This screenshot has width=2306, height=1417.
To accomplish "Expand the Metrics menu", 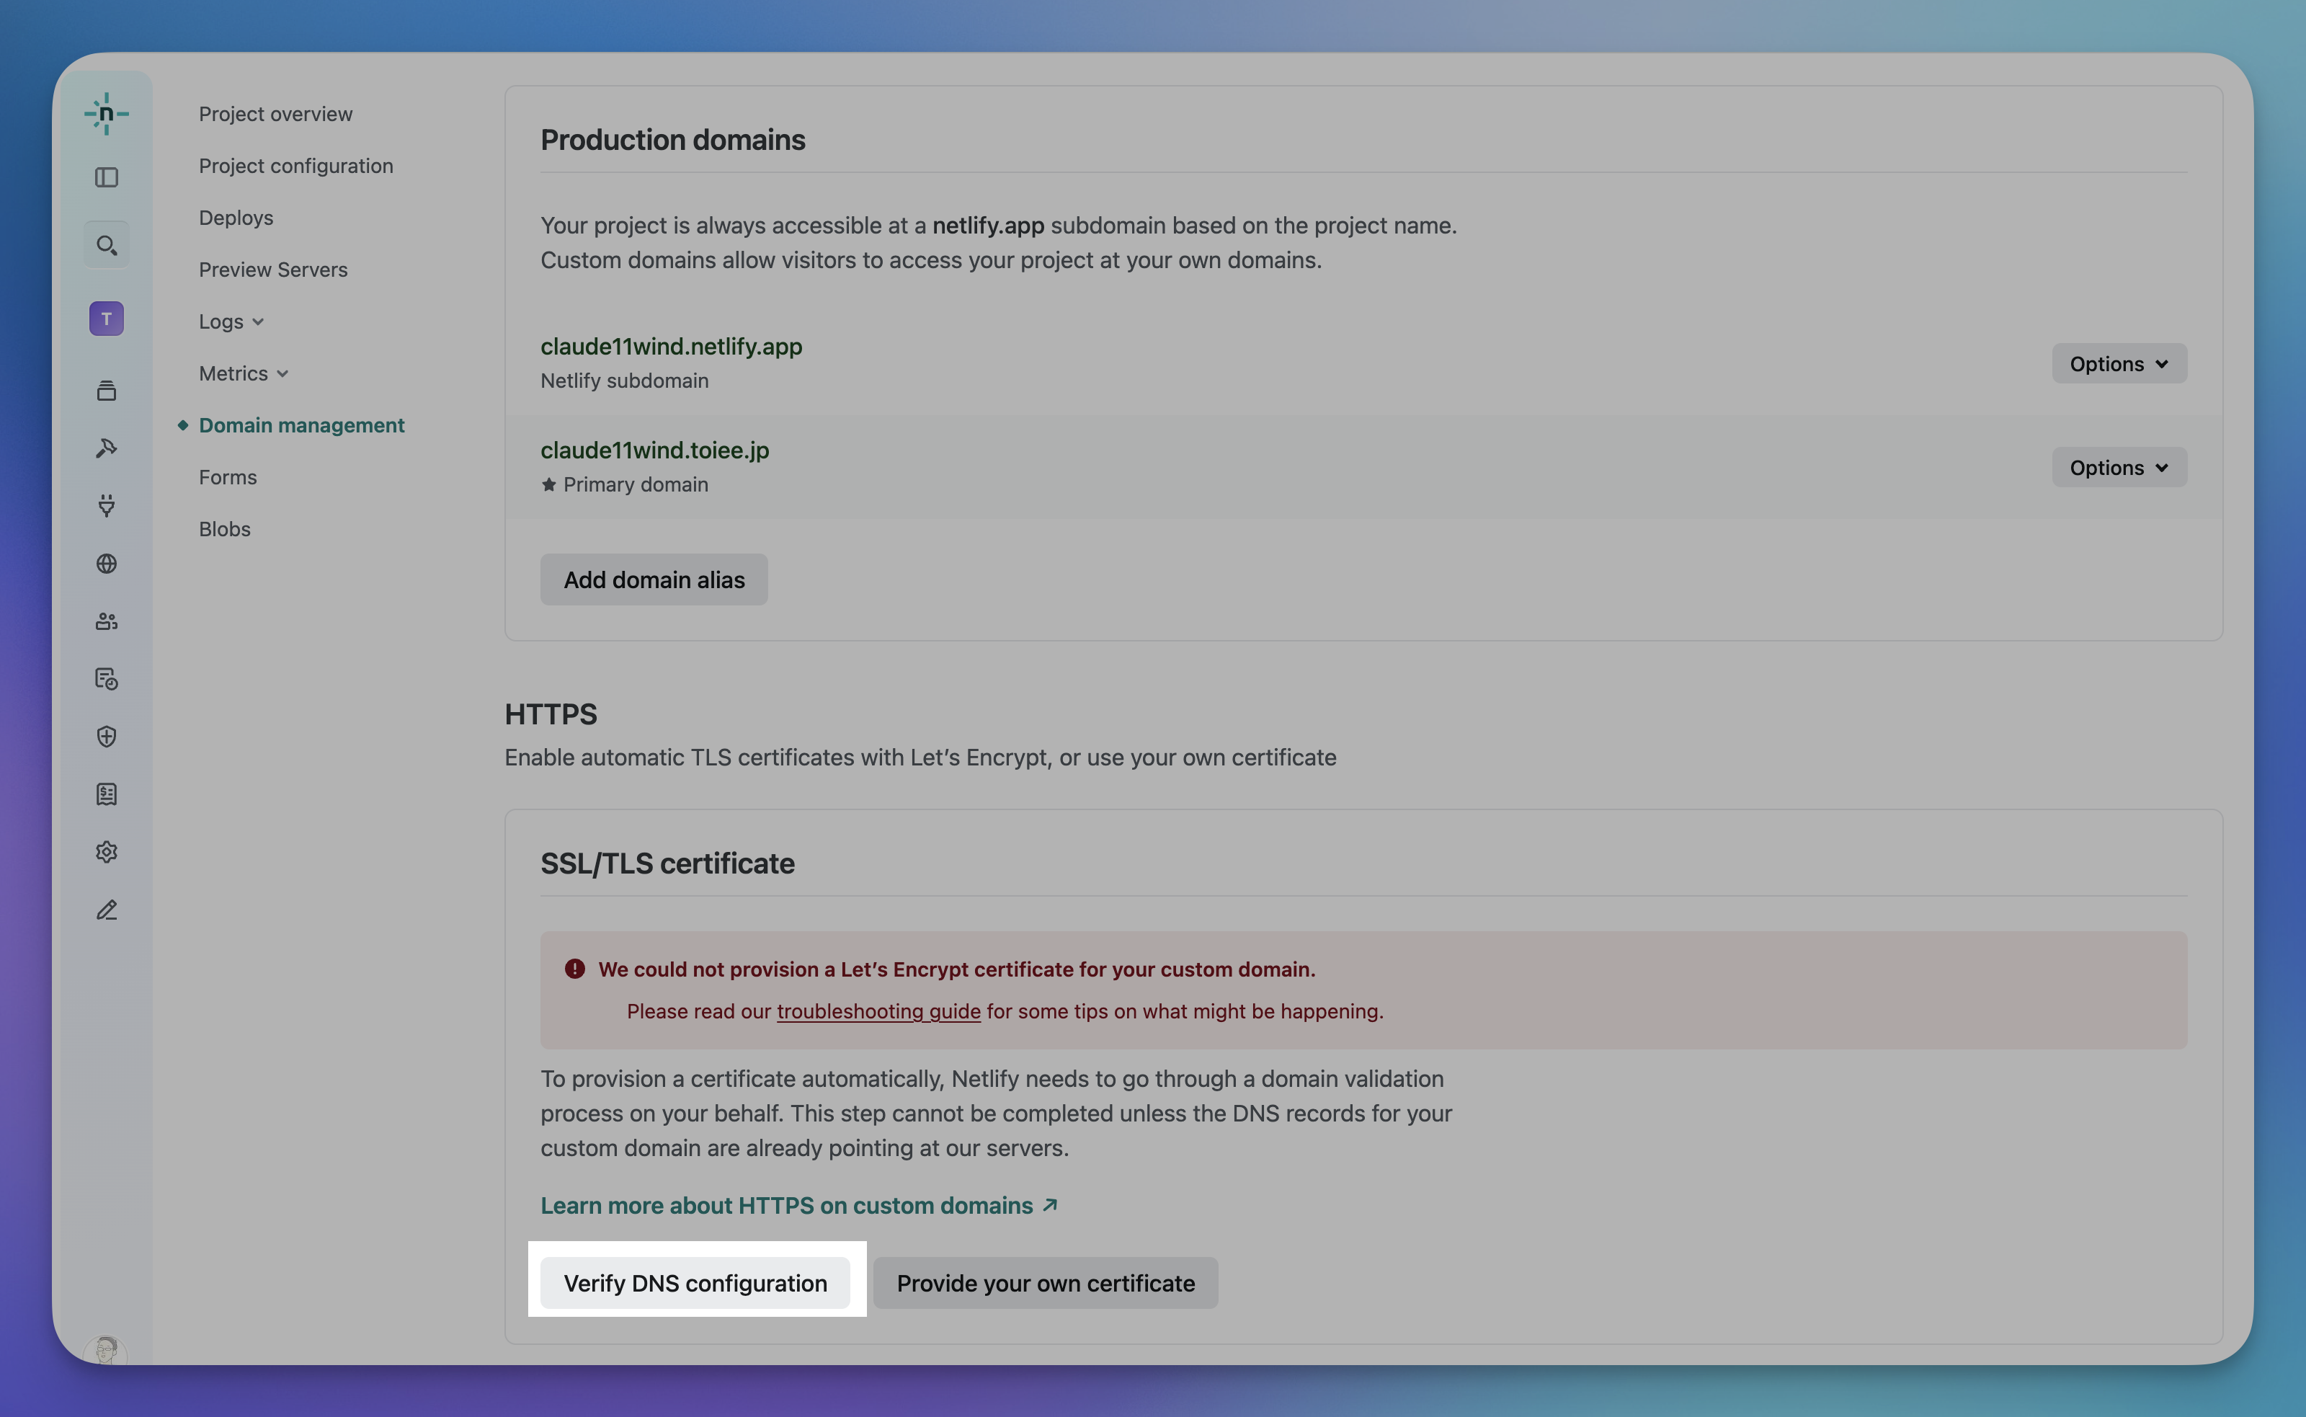I will pos(243,373).
